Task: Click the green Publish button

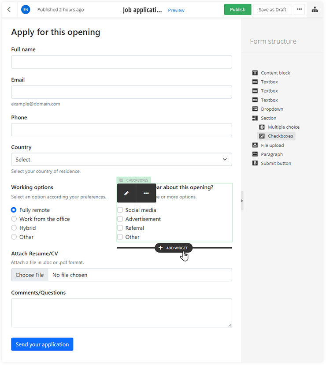Action: coord(237,10)
